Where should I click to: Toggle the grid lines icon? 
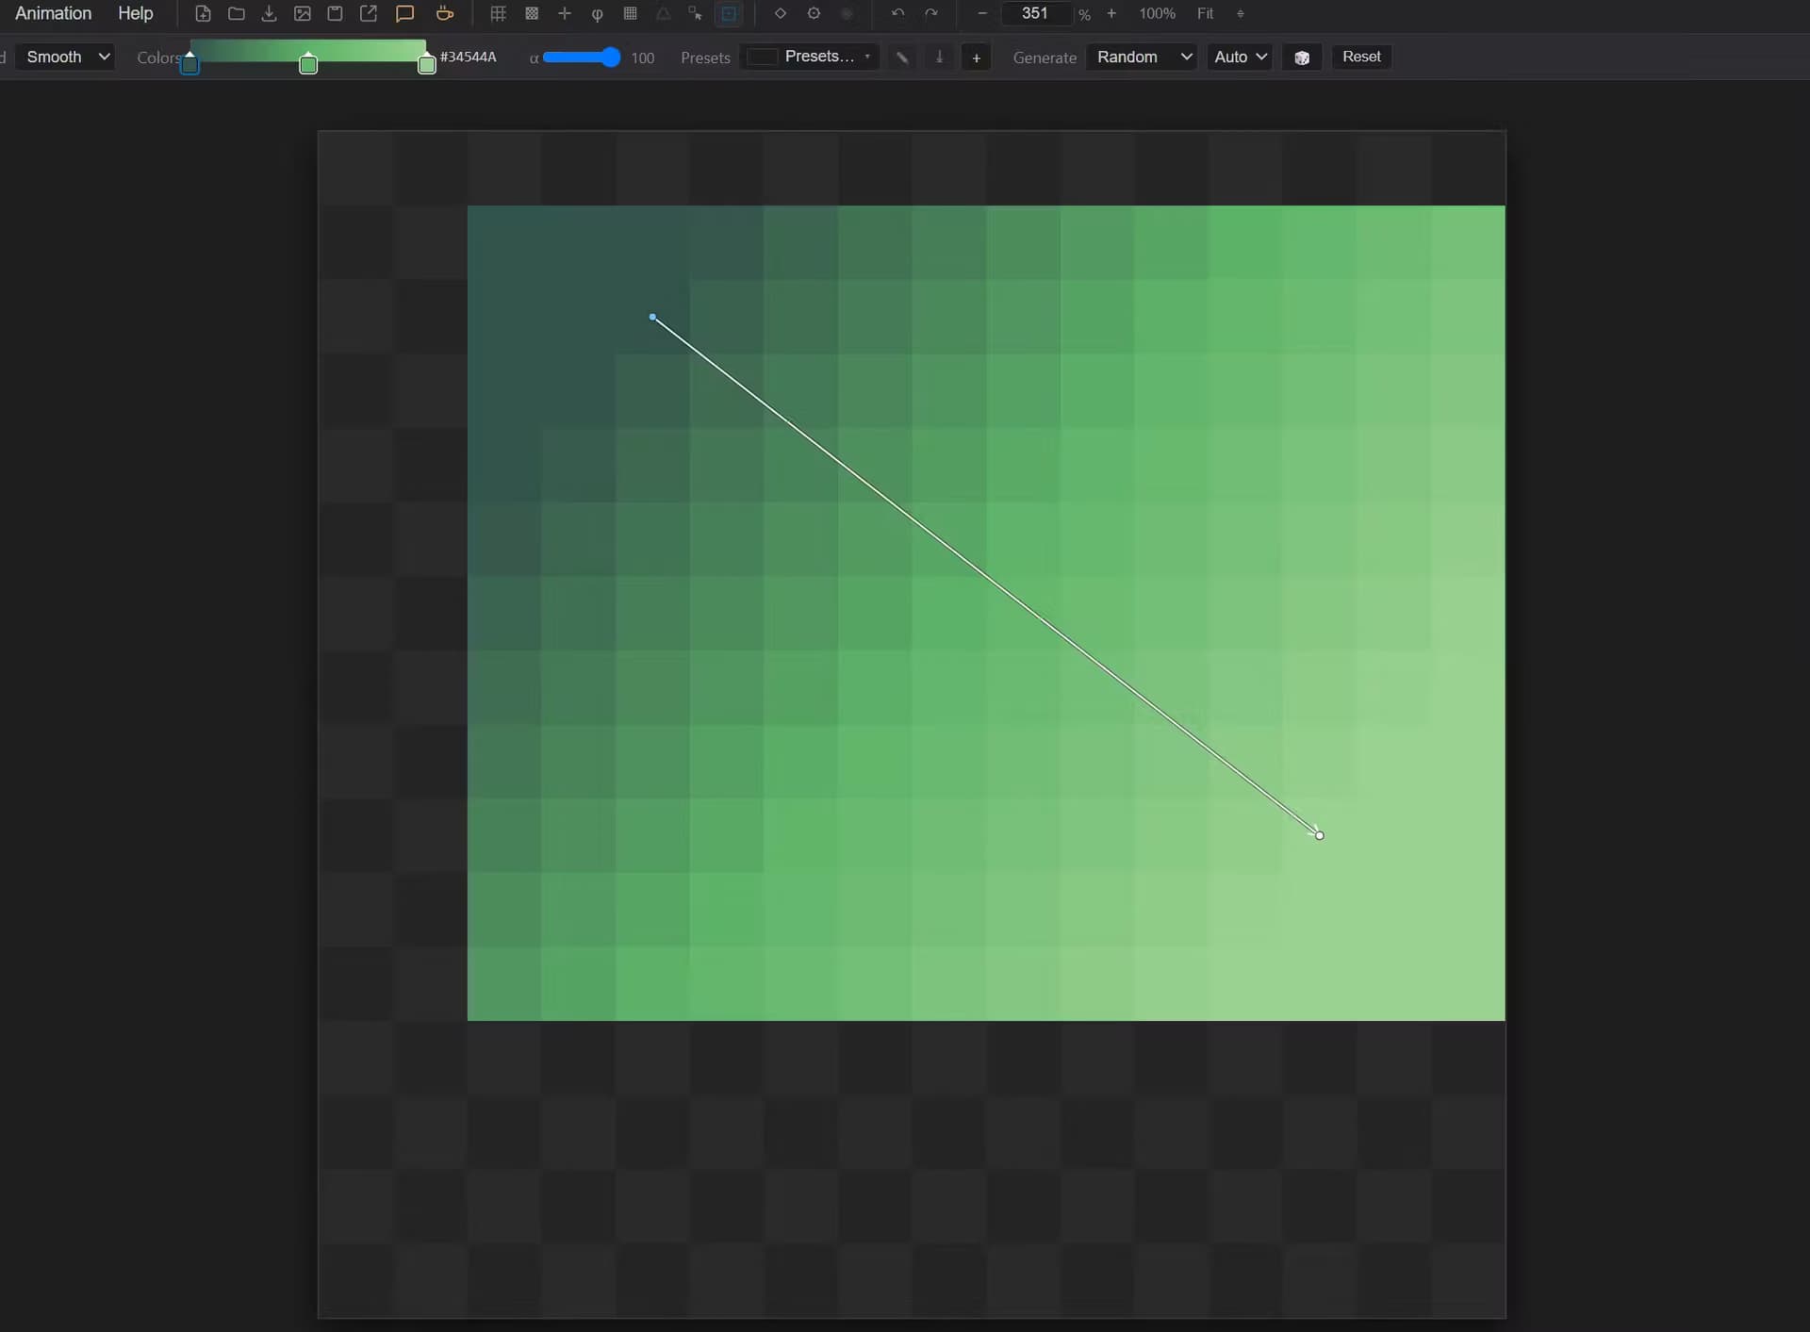click(x=498, y=13)
